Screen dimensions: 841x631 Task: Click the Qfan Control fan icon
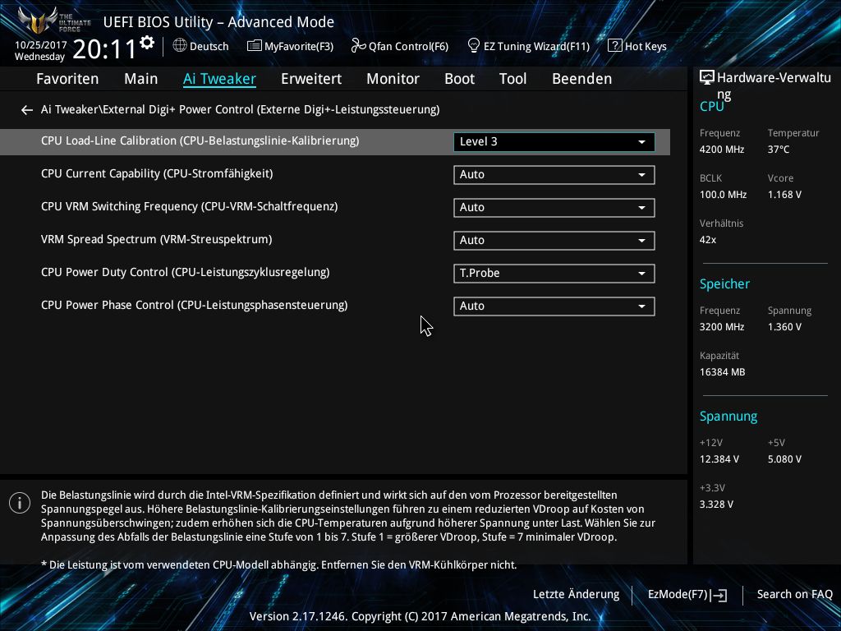point(358,46)
